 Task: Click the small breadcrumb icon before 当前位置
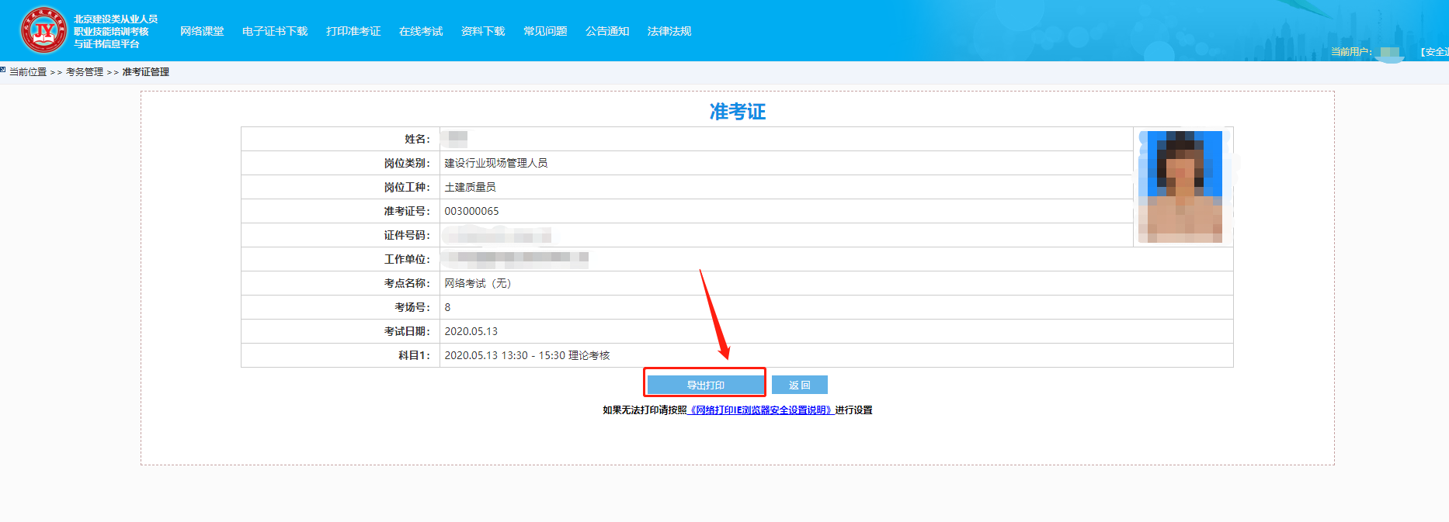pyautogui.click(x=3, y=70)
